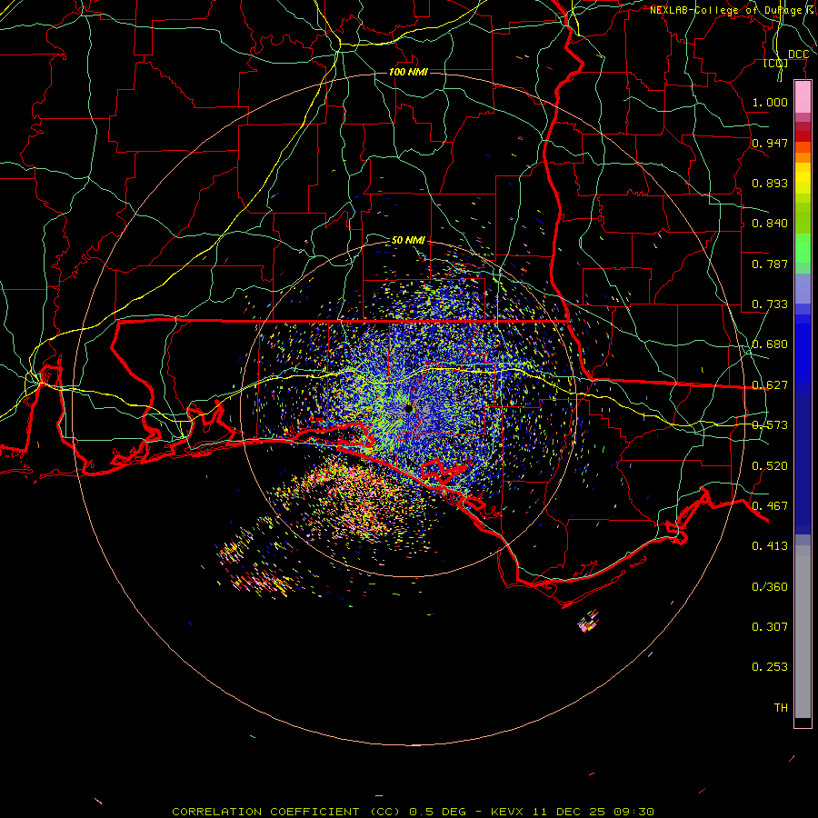Pick the bright green color bar segment
This screenshot has height=818, width=818.
(x=803, y=248)
